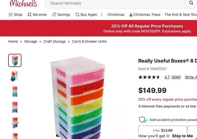Viewport: 197px width, 139px height.
Task: Click the Michaels logo
Action: point(23,3)
